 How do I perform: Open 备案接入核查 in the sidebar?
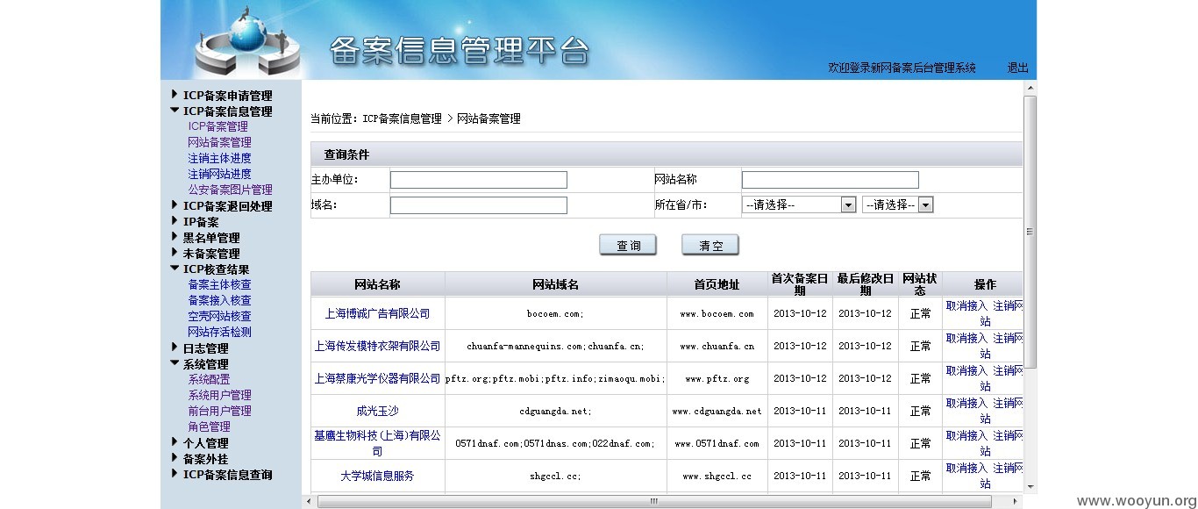[x=219, y=300]
